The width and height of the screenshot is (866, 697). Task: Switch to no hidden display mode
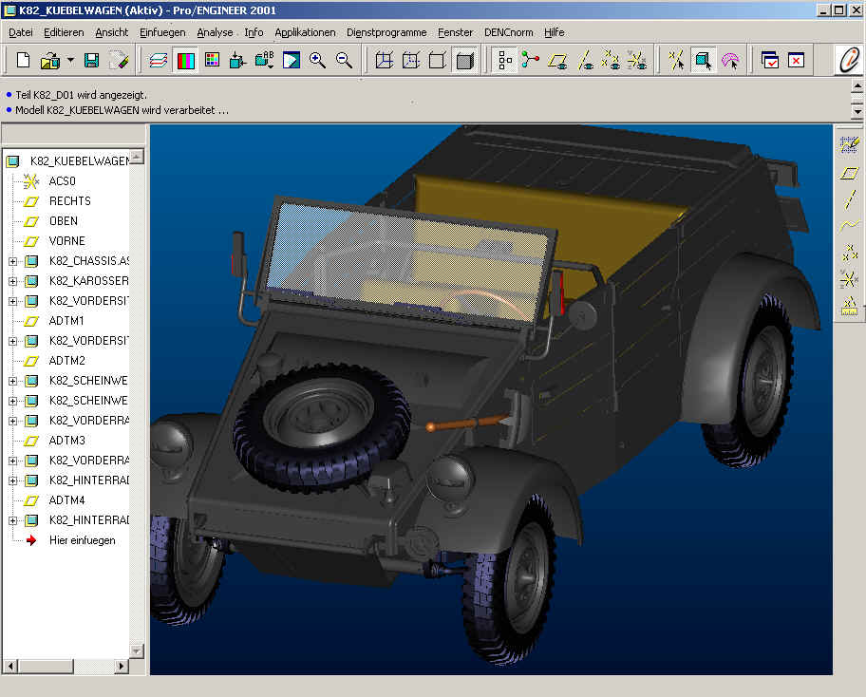(438, 60)
